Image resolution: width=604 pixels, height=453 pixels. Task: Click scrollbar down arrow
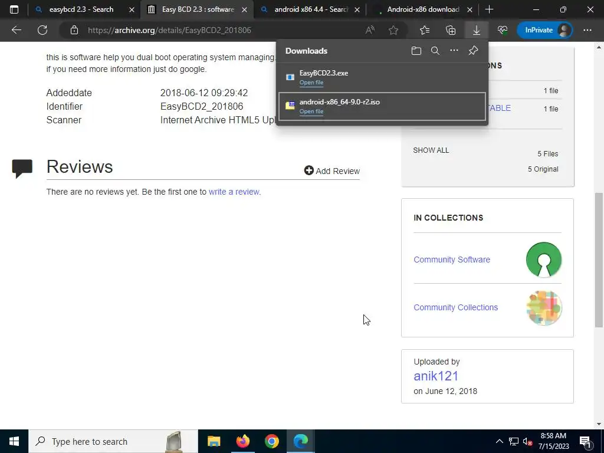[x=599, y=424]
